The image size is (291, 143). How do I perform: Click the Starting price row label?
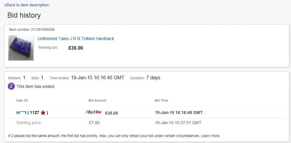[x=29, y=123]
